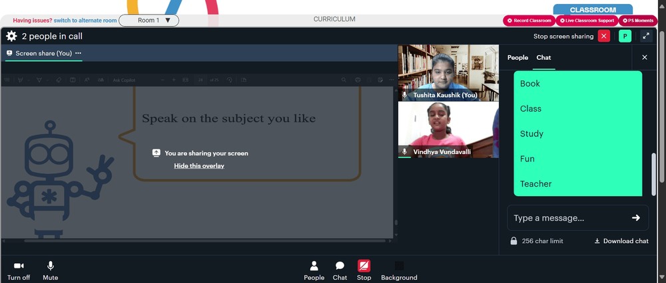Open the PDF search magnifier
The image size is (666, 283).
(x=344, y=80)
